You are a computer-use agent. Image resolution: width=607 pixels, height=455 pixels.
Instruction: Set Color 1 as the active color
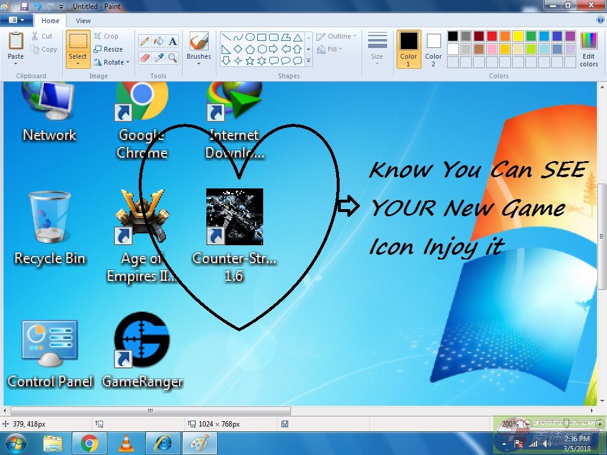pyautogui.click(x=408, y=49)
